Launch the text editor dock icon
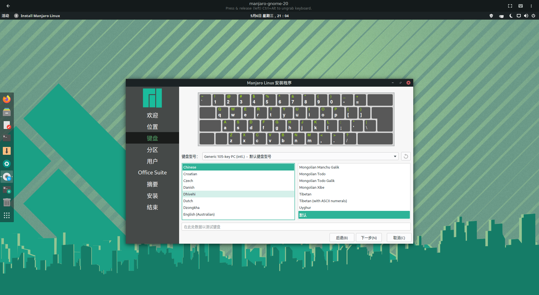The height and width of the screenshot is (295, 539). (7, 125)
